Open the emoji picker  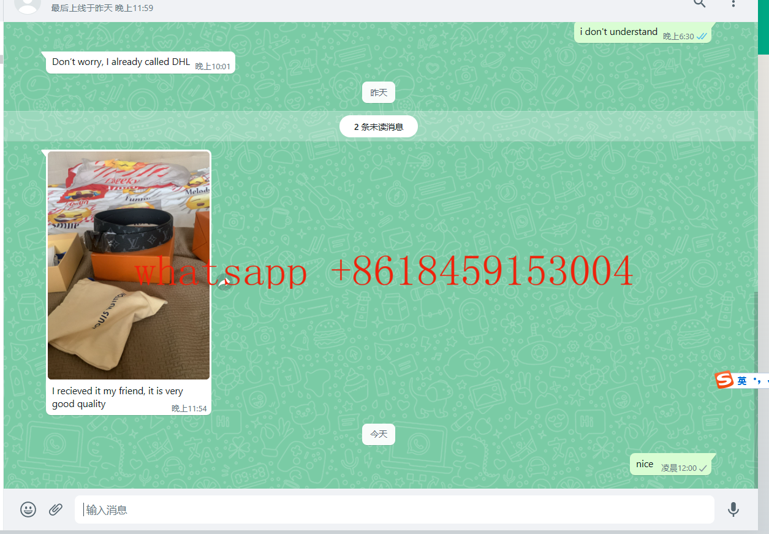[28, 509]
